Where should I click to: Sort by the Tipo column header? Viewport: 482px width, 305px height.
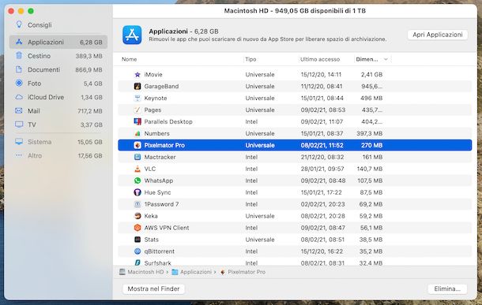(250, 59)
